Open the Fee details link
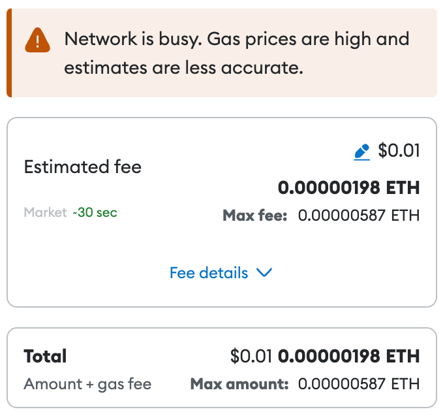Viewport: 445px width, 418px height. click(209, 273)
